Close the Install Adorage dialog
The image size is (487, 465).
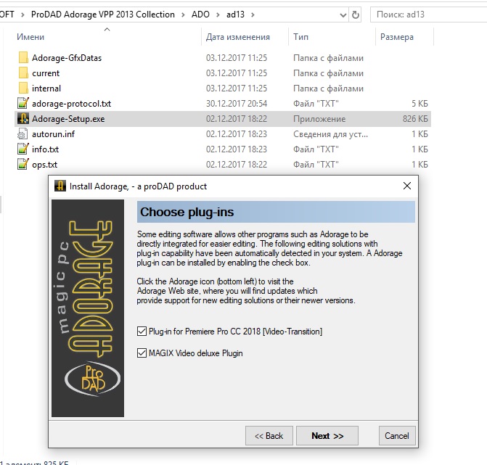(x=407, y=186)
